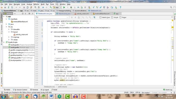Click the Windows Start button

click(x=4, y=97)
